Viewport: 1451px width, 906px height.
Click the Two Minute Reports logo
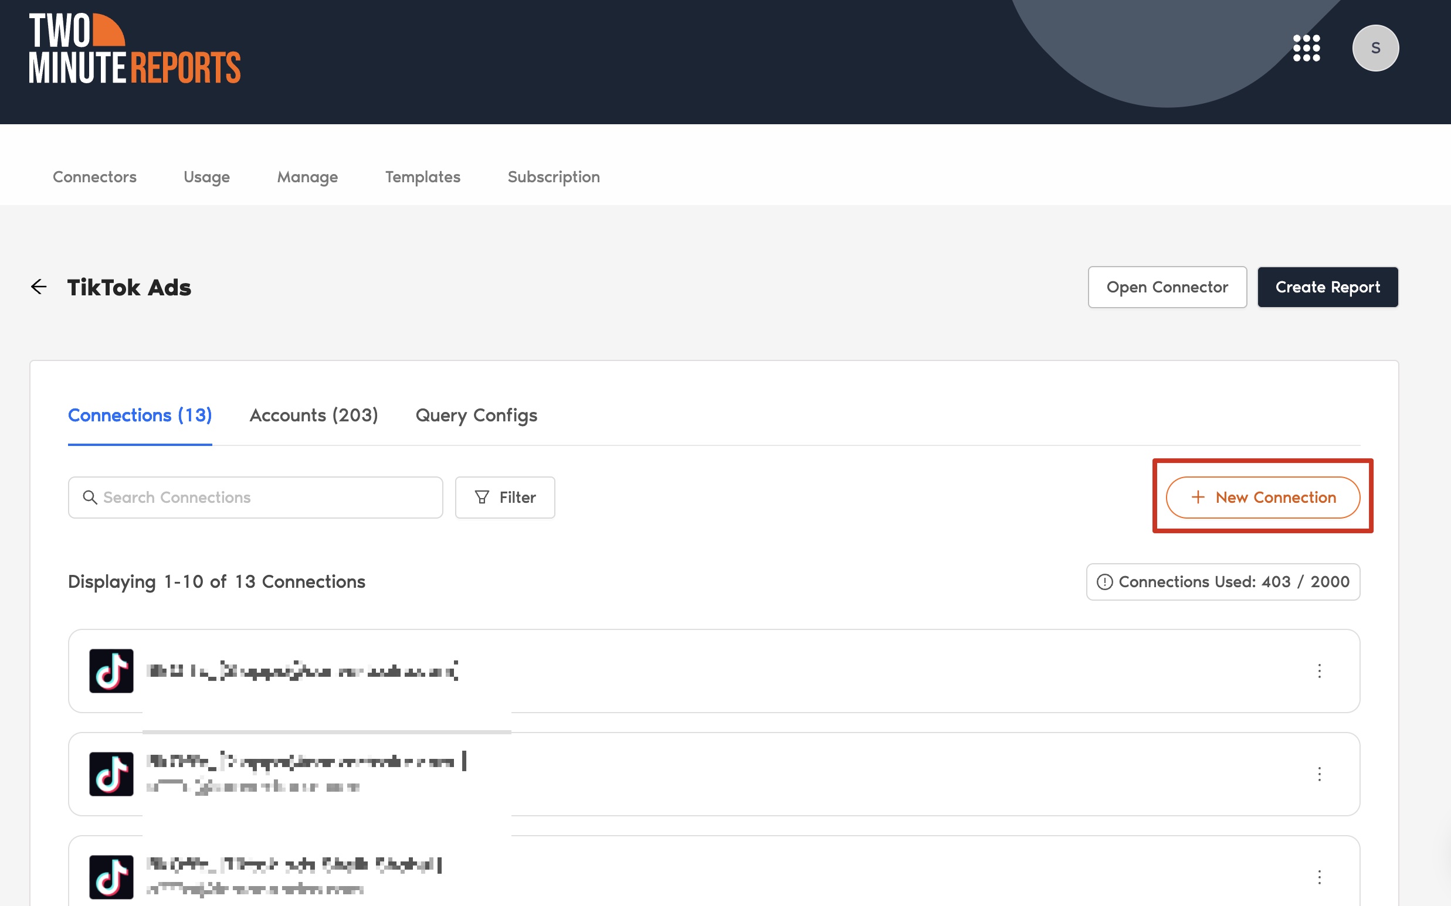[135, 49]
